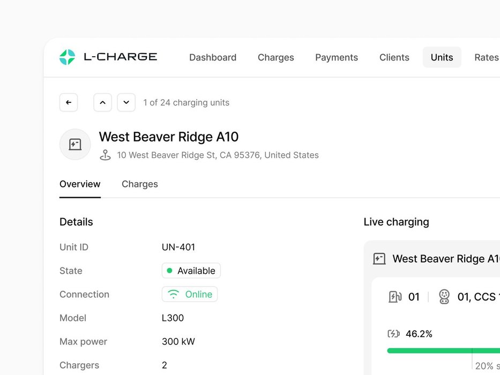Viewport: 500px width, 375px height.
Task: Click the unit icon in Live charging card
Action: 379,259
